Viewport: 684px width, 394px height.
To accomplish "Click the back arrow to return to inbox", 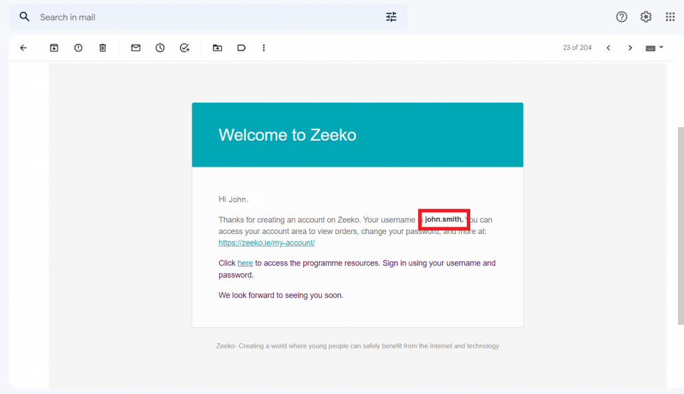I will click(x=23, y=48).
